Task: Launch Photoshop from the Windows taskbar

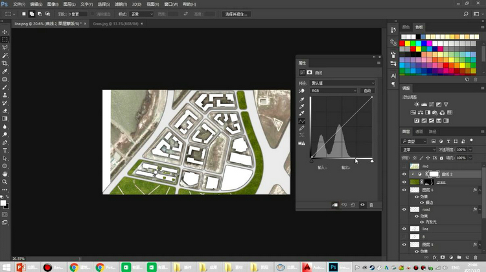Action: (x=340, y=267)
